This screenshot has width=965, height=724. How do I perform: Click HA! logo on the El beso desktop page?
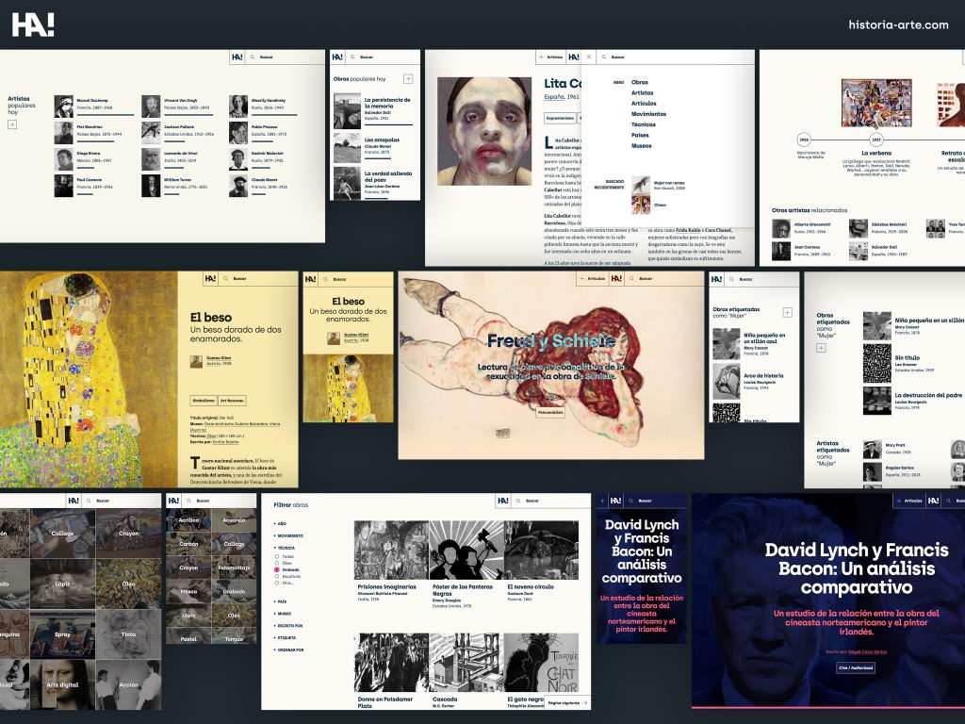210,278
